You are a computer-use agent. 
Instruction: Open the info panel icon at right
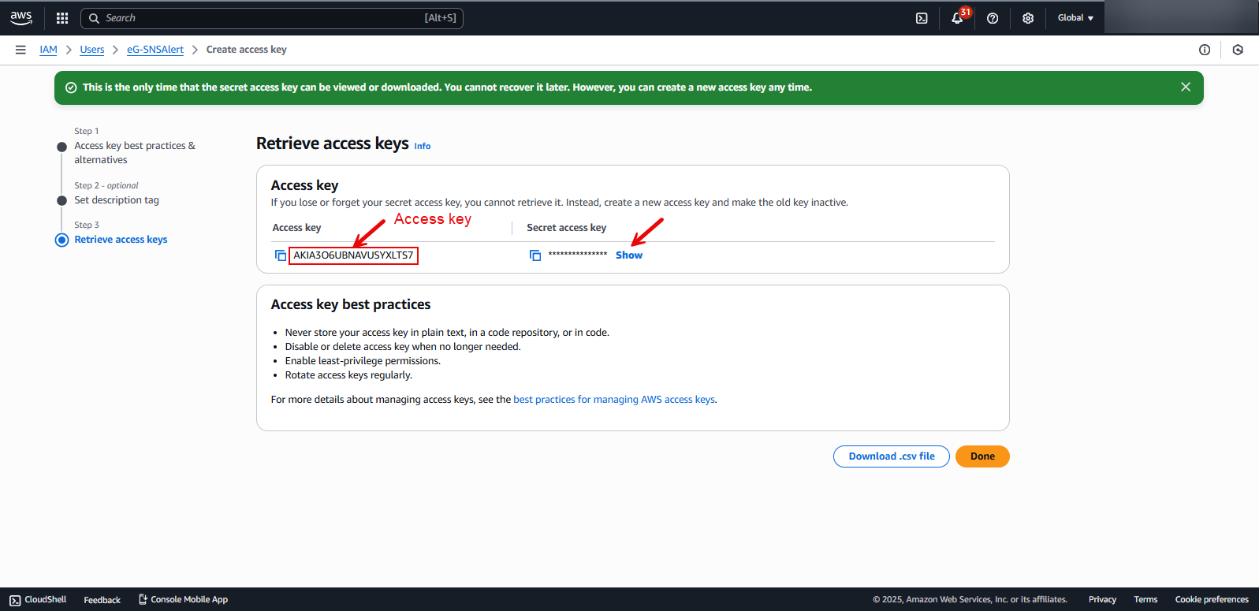pos(1205,50)
